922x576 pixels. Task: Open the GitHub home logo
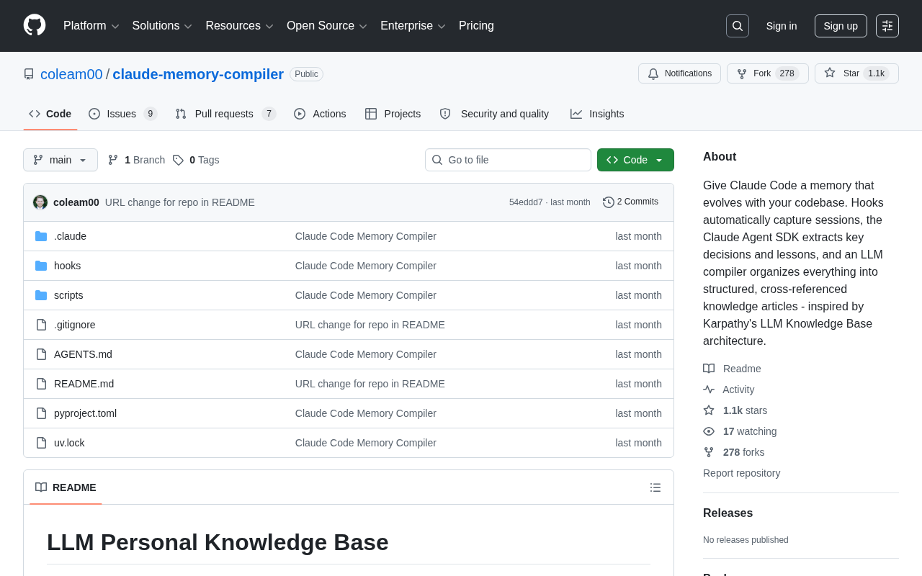click(35, 25)
